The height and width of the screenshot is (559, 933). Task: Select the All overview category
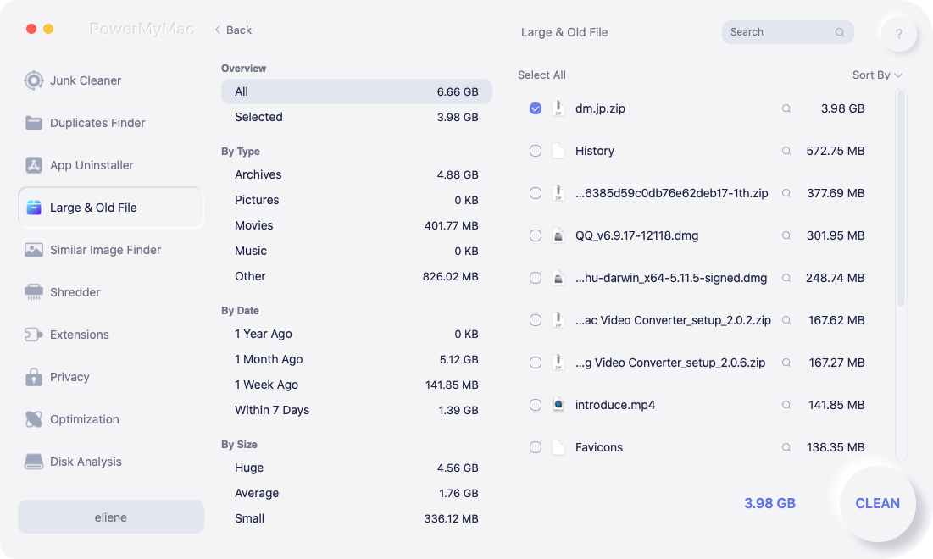pyautogui.click(x=357, y=91)
